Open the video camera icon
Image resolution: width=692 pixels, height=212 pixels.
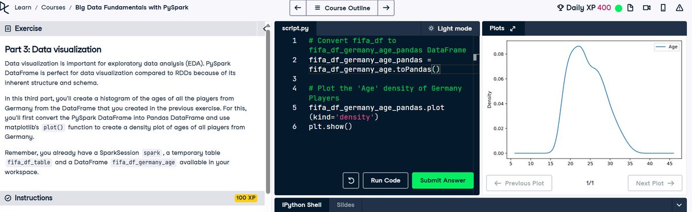(647, 8)
